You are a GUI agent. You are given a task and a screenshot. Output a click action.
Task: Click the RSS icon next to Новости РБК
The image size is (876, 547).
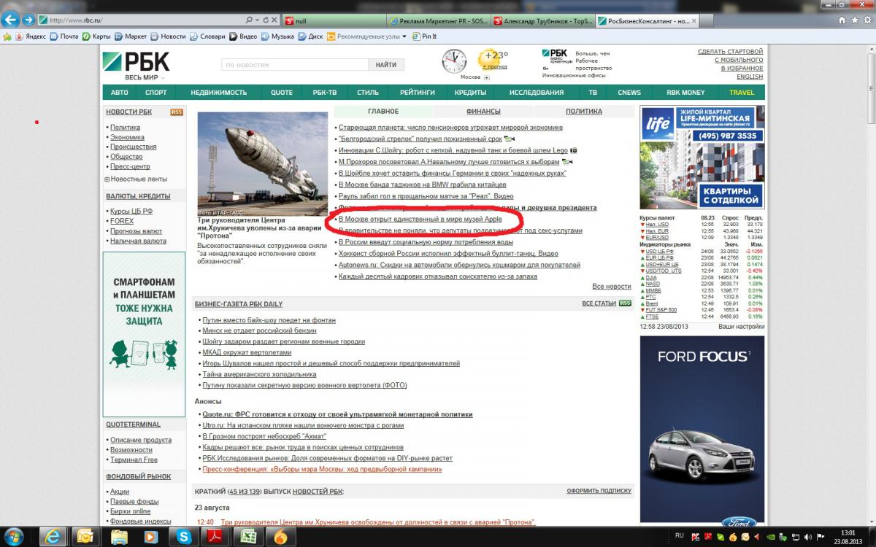(x=176, y=112)
